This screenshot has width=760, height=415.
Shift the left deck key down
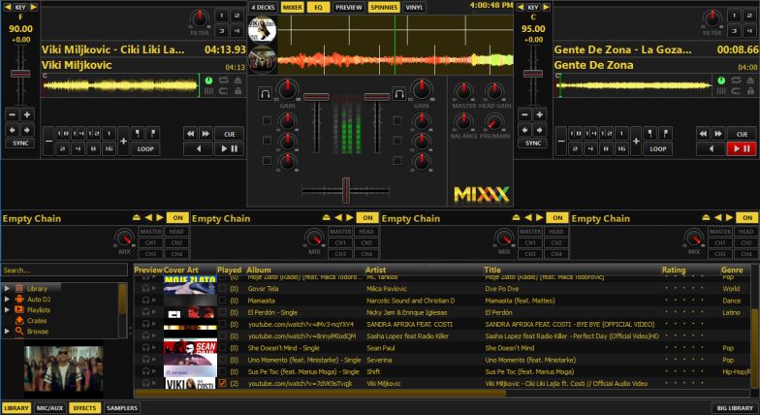point(8,8)
